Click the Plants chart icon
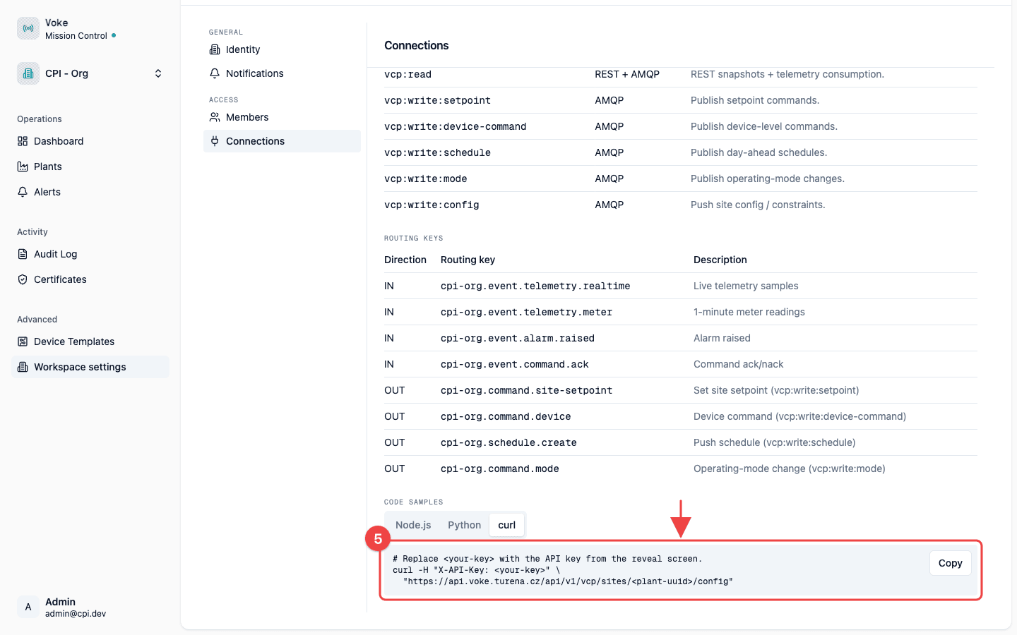Viewport: 1017px width, 635px height. point(23,167)
